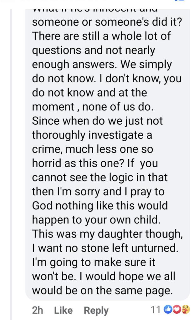Click the 2h comment timestamp
The height and width of the screenshot is (320, 194).
click(x=38, y=310)
